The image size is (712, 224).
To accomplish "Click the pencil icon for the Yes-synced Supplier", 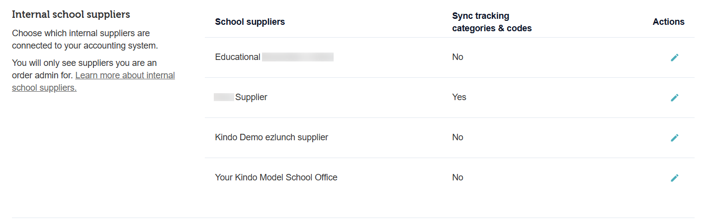I will click(674, 98).
